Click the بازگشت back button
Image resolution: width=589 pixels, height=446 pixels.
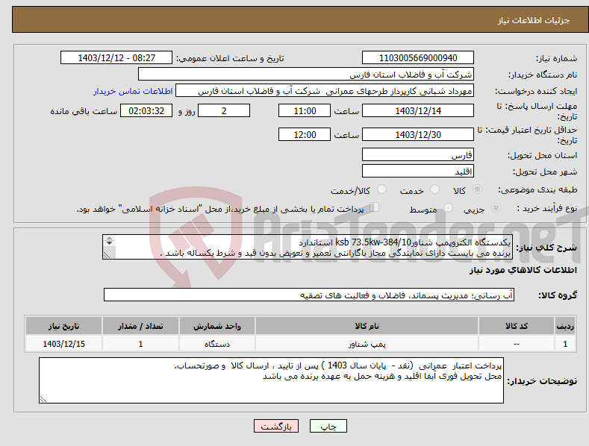[276, 426]
